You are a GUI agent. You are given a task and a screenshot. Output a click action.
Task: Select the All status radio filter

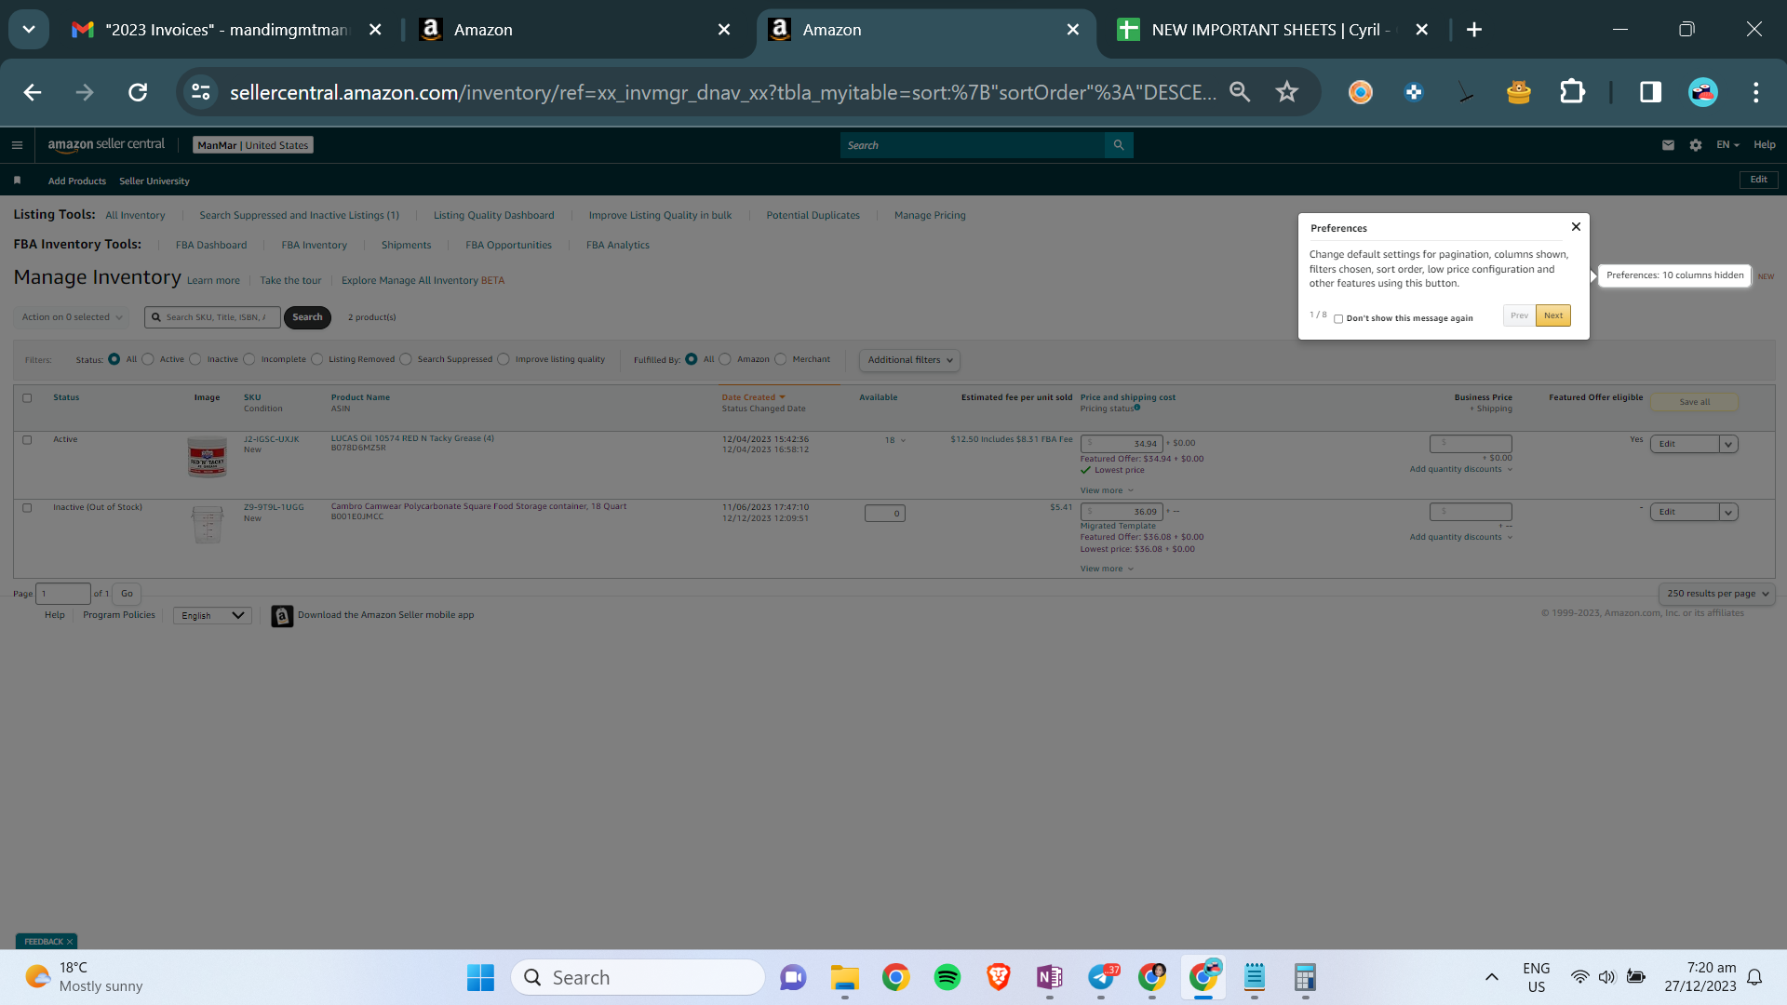(114, 359)
